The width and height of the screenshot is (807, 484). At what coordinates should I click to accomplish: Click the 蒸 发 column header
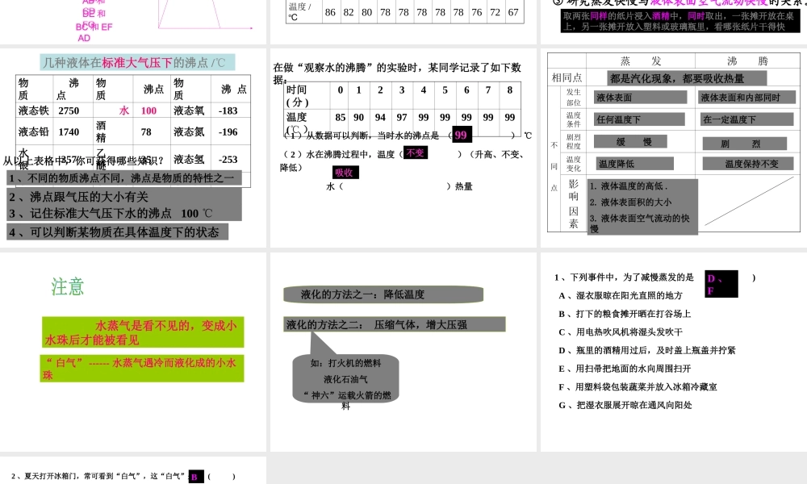pyautogui.click(x=641, y=61)
